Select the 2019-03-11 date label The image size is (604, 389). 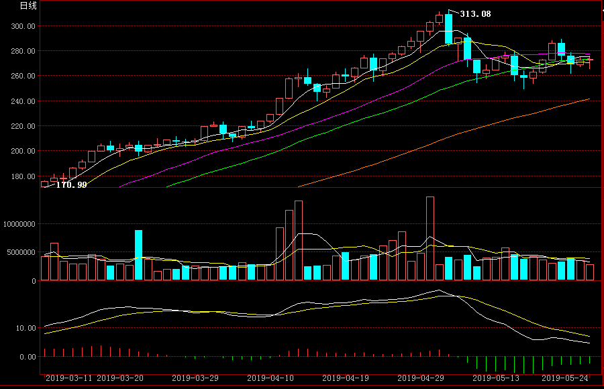tap(69, 378)
